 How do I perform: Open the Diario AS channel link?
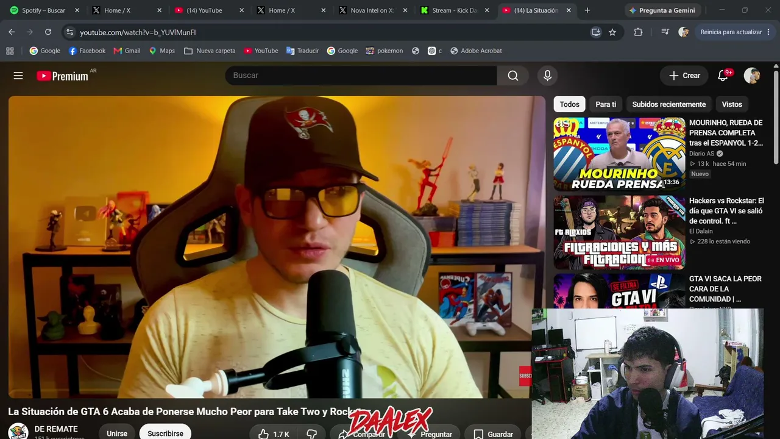tap(701, 154)
